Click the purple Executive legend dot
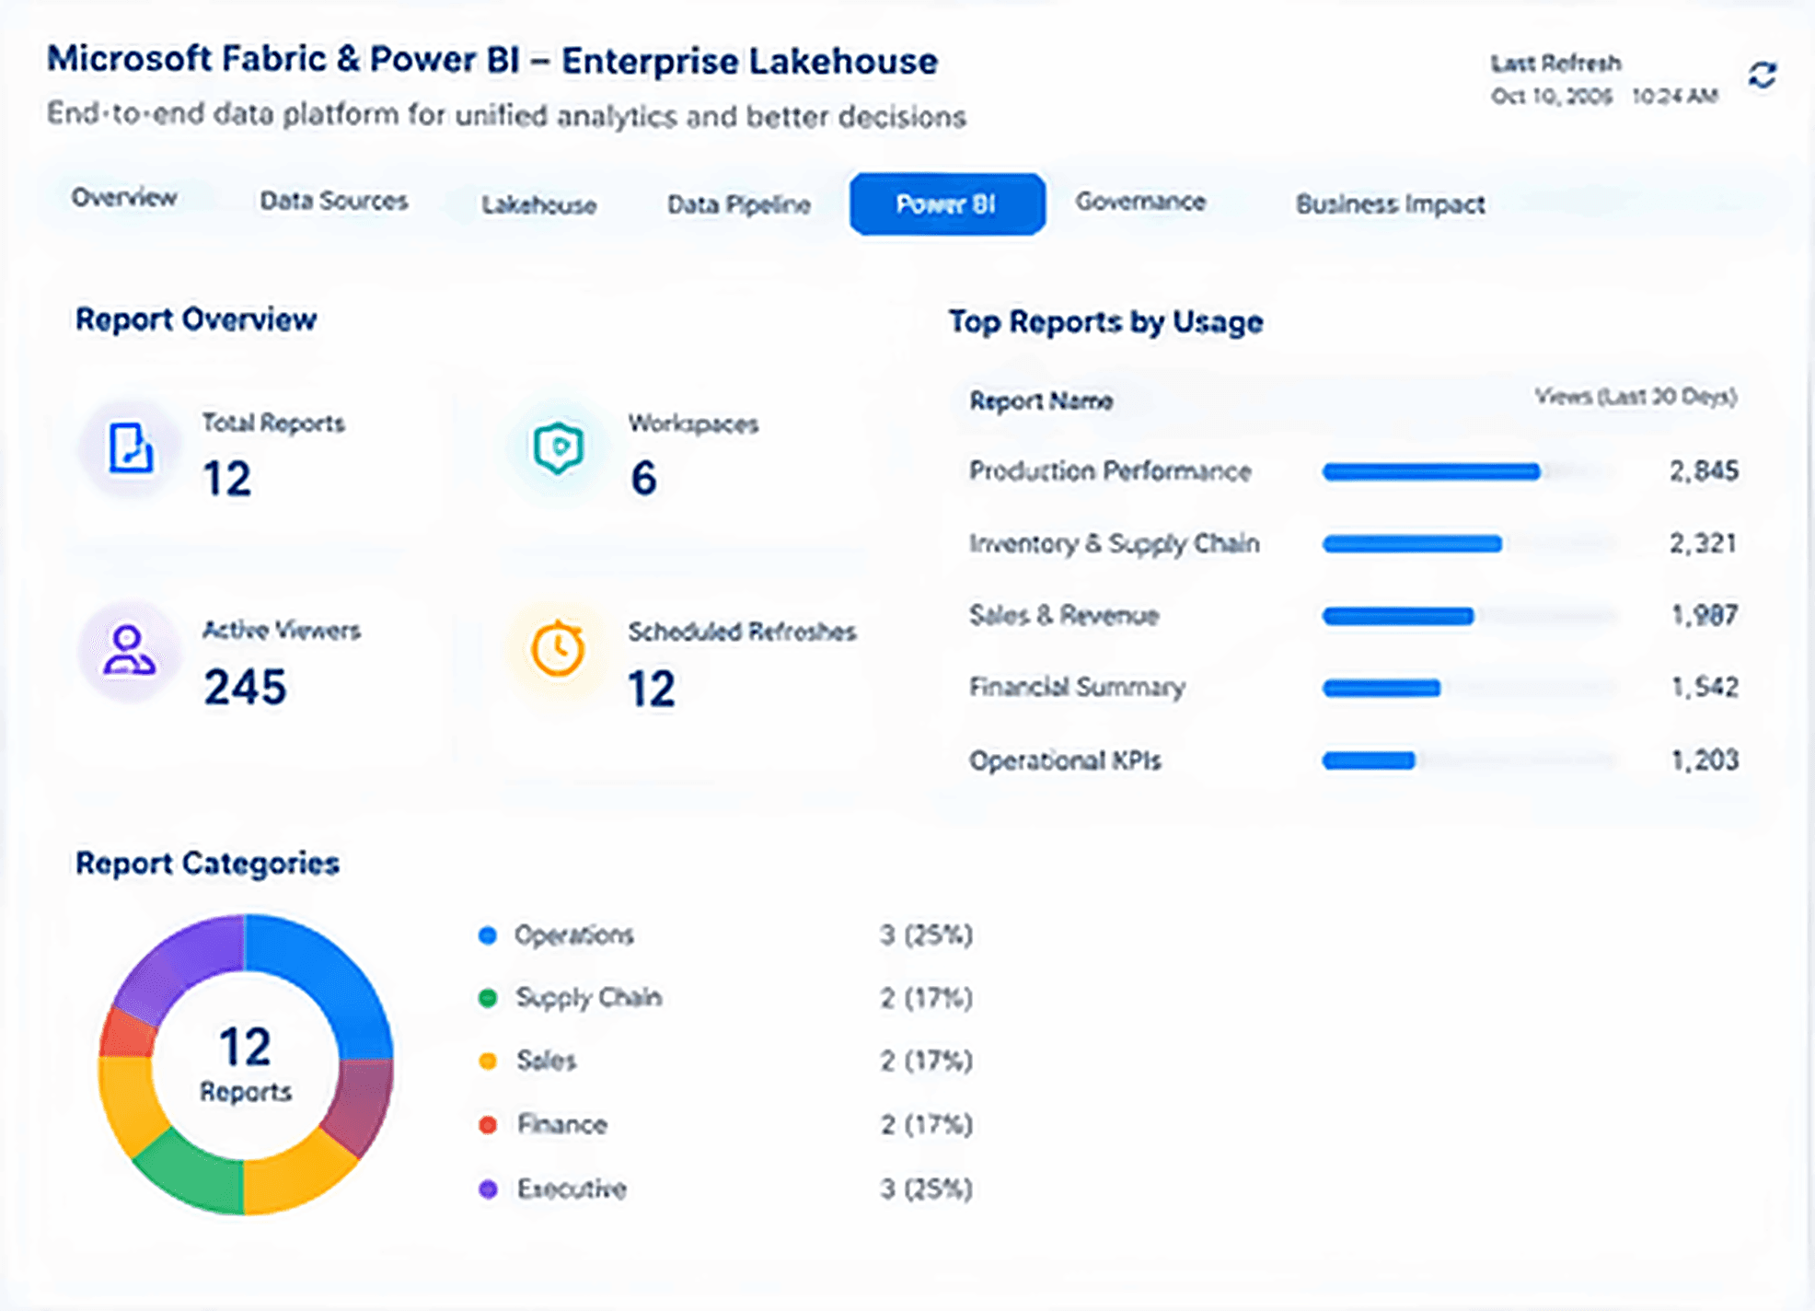The image size is (1815, 1311). pos(488,1189)
